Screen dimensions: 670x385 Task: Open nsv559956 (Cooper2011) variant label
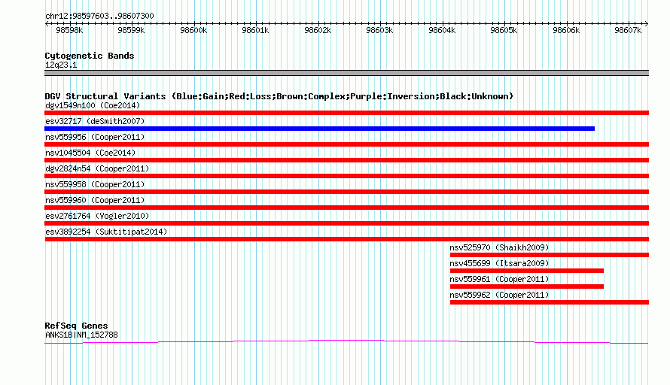tap(95, 137)
